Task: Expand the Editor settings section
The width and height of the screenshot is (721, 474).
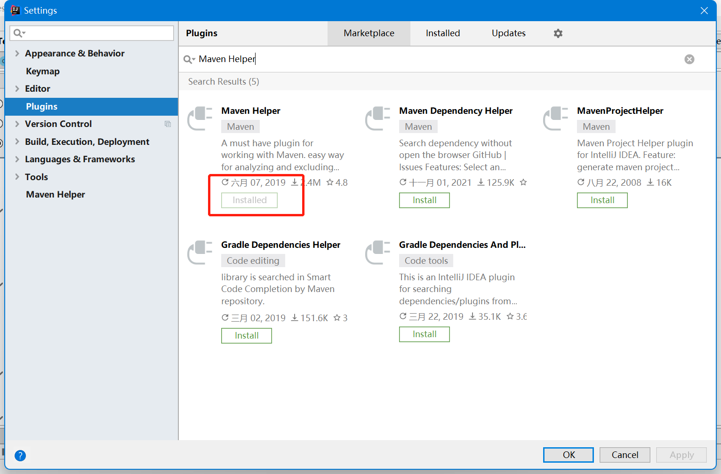Action: point(17,89)
